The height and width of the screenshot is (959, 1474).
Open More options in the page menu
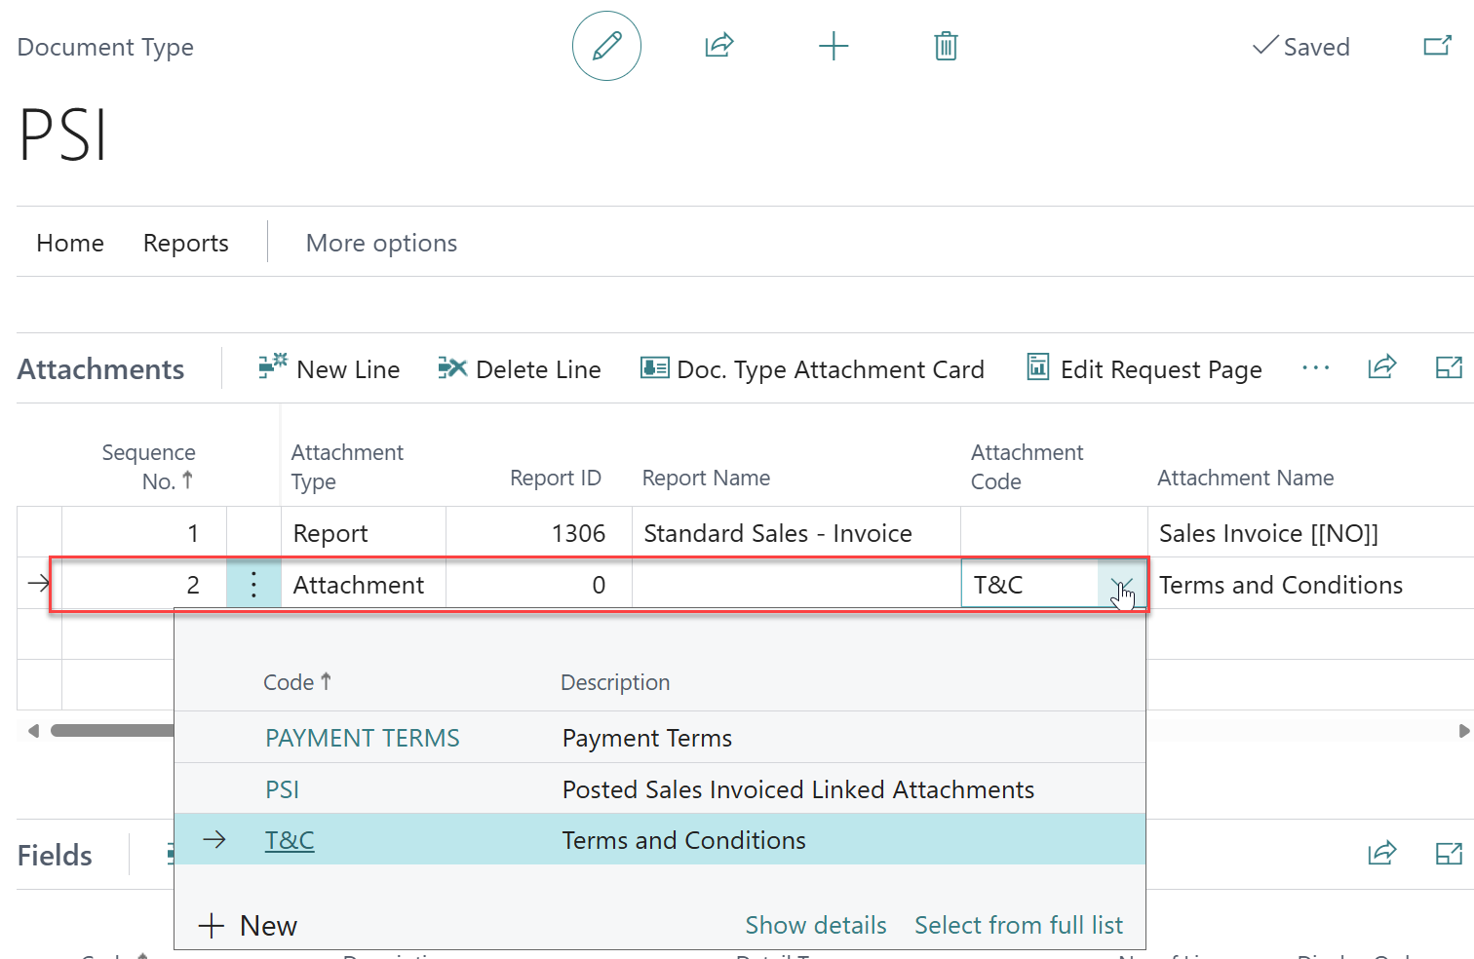pos(381,243)
